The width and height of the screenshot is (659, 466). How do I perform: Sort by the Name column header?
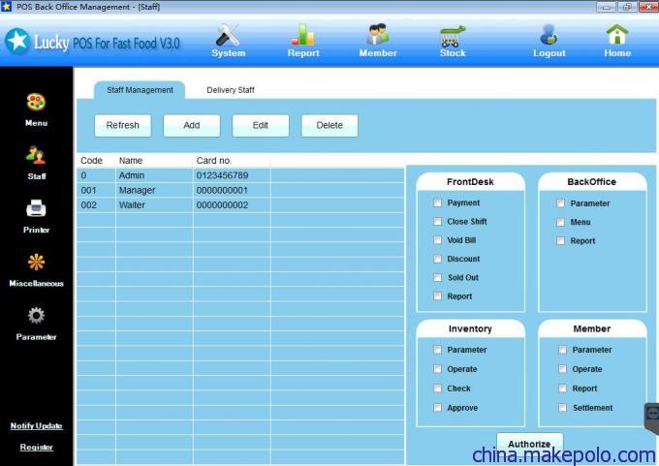coord(131,161)
